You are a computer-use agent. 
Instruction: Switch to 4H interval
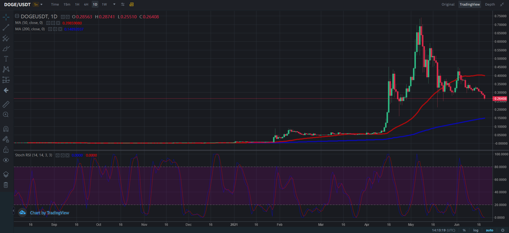click(x=86, y=5)
